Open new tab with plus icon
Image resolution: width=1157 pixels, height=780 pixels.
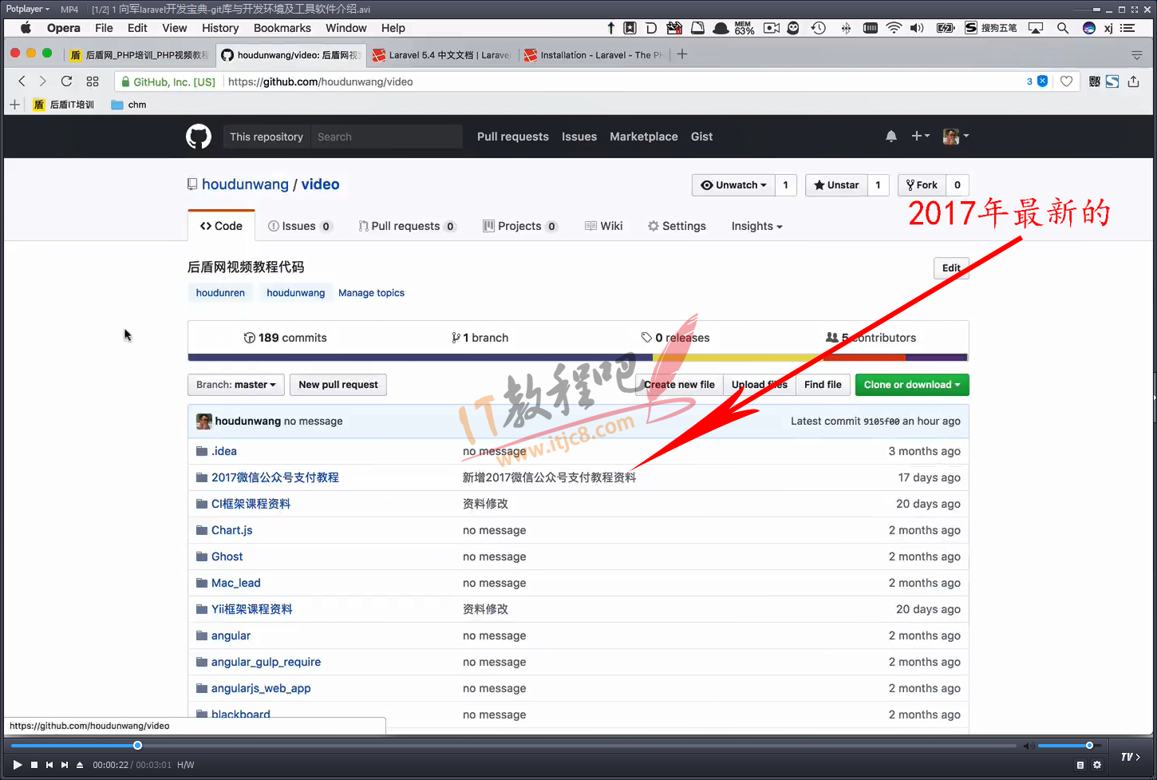pyautogui.click(x=682, y=54)
